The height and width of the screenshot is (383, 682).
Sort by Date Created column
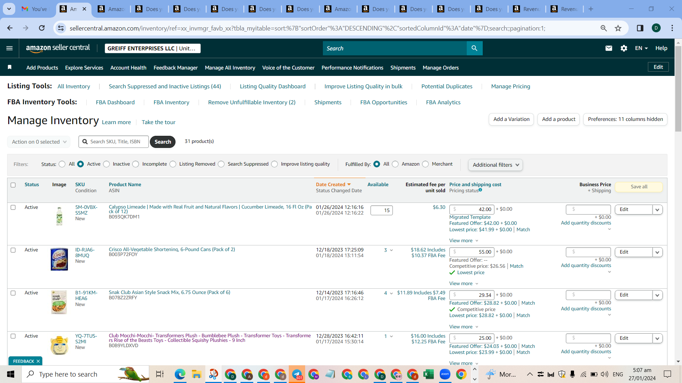333,184
